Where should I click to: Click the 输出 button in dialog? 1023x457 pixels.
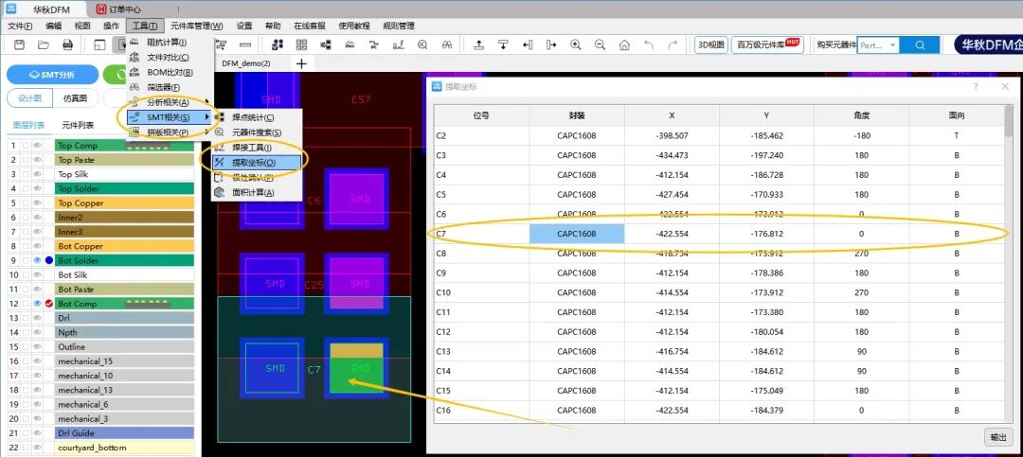(998, 436)
